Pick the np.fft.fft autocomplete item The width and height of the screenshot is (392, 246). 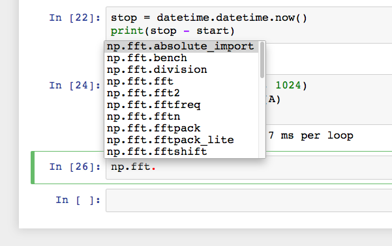[x=181, y=81]
